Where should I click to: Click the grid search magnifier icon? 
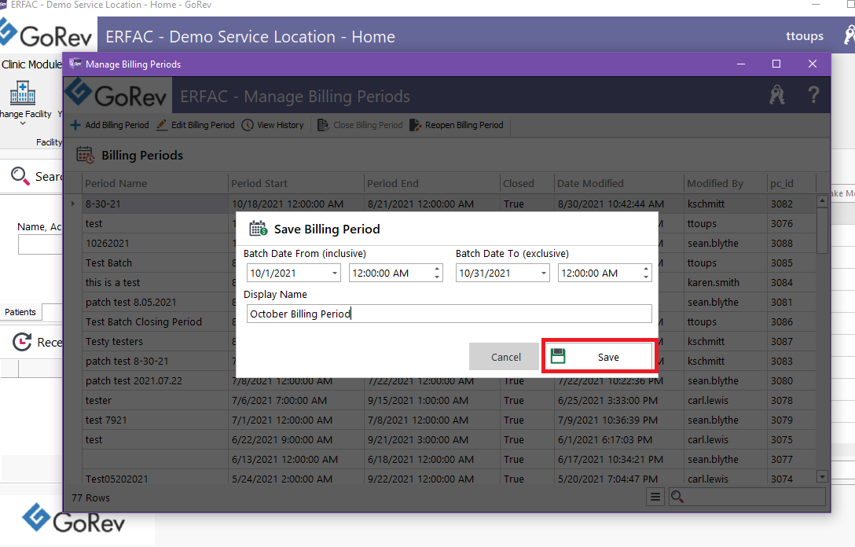tap(677, 497)
